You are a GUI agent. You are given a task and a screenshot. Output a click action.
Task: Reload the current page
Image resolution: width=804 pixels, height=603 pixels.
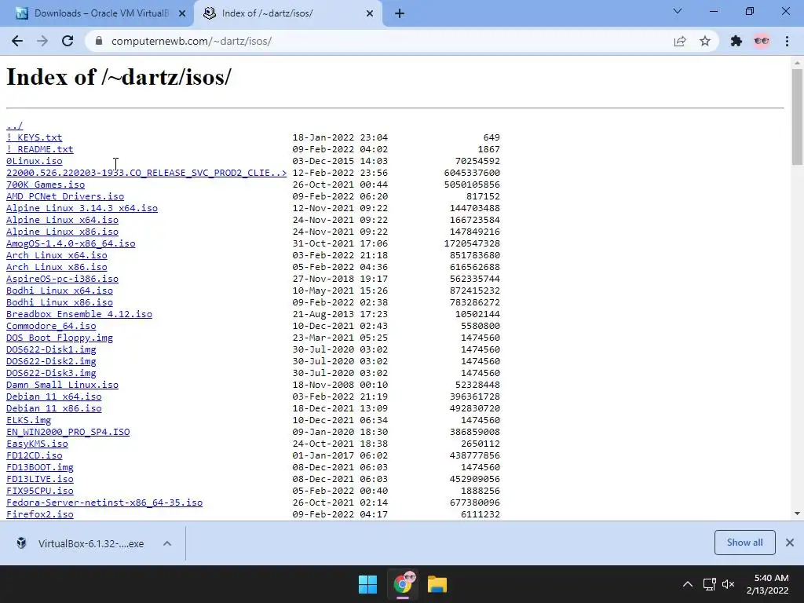[x=68, y=41]
